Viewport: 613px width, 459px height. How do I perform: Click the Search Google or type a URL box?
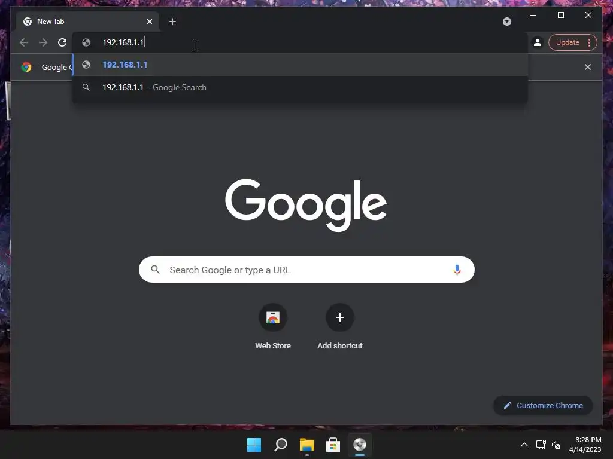click(x=306, y=270)
